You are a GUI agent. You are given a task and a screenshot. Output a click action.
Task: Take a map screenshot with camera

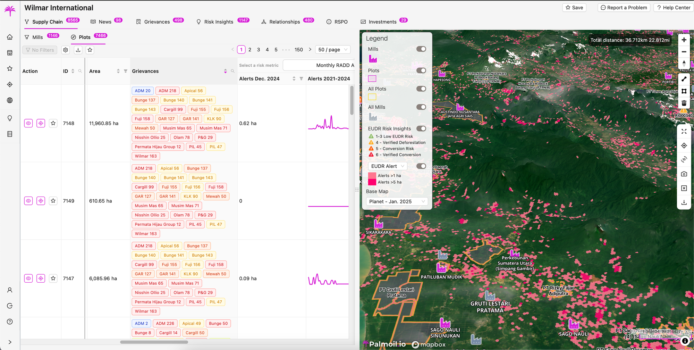684,174
